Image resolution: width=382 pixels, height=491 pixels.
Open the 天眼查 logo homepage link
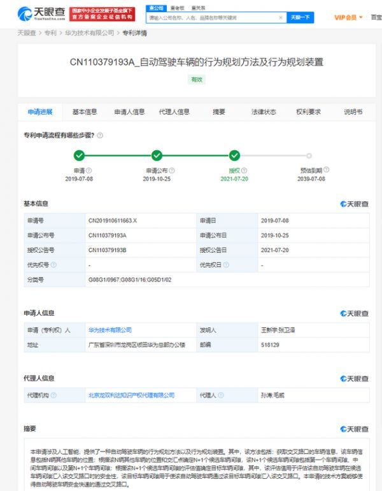(41, 14)
